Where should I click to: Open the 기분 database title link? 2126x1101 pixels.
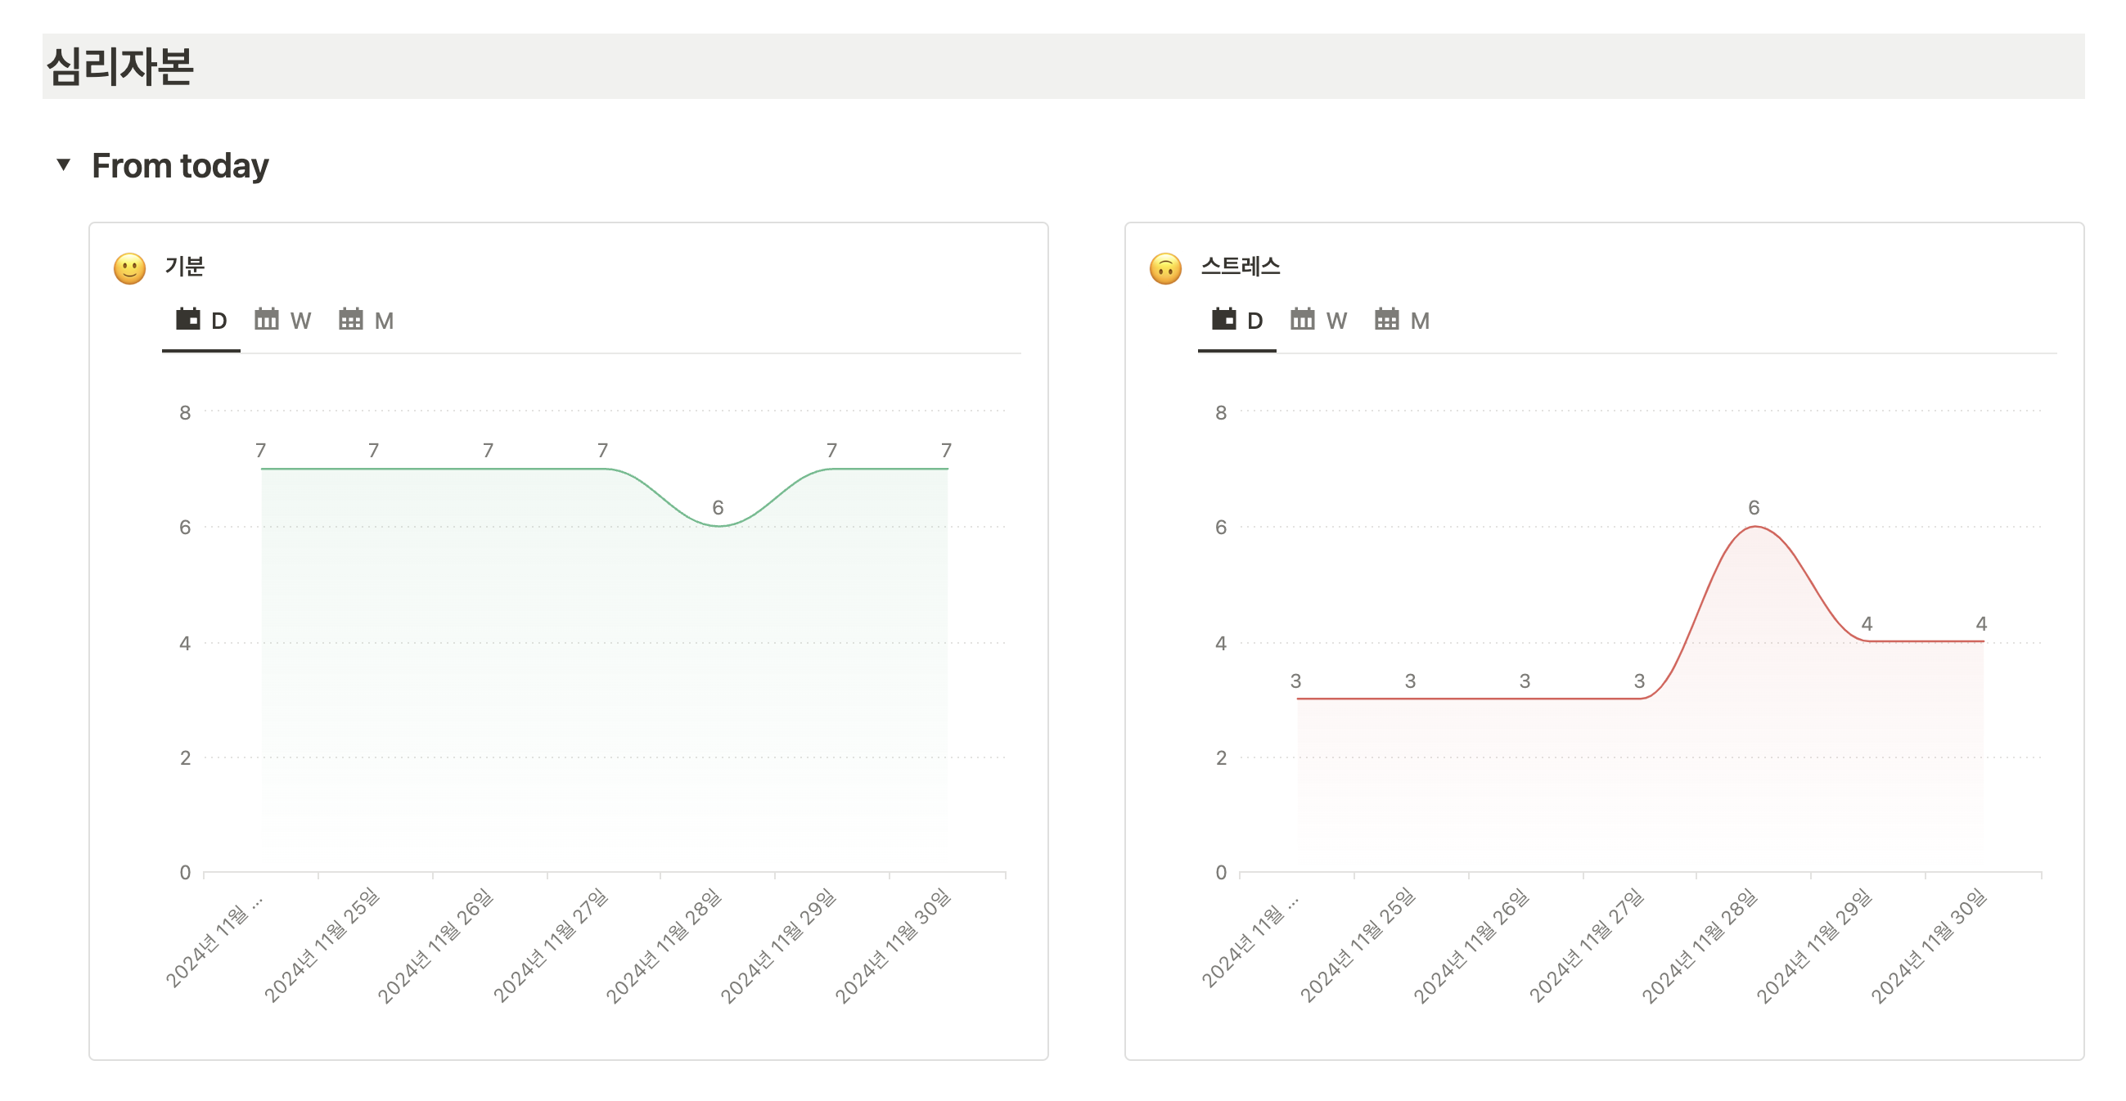coord(184,267)
